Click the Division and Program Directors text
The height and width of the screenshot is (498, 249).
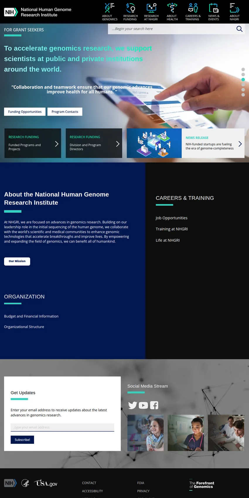coord(85,147)
